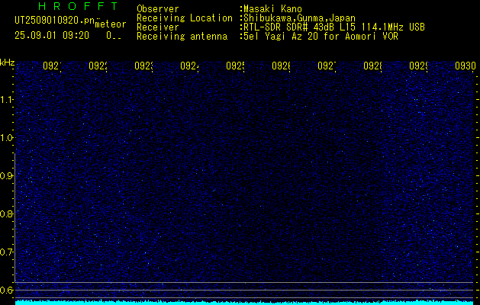Click the Receiver label
This screenshot has width=480, height=305.
[158, 27]
